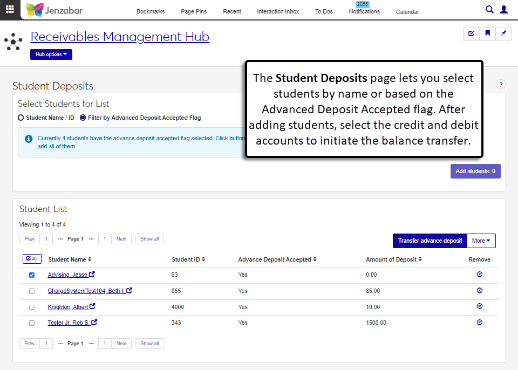This screenshot has width=518, height=370.
Task: Click the search magnifier icon
Action: [x=489, y=10]
